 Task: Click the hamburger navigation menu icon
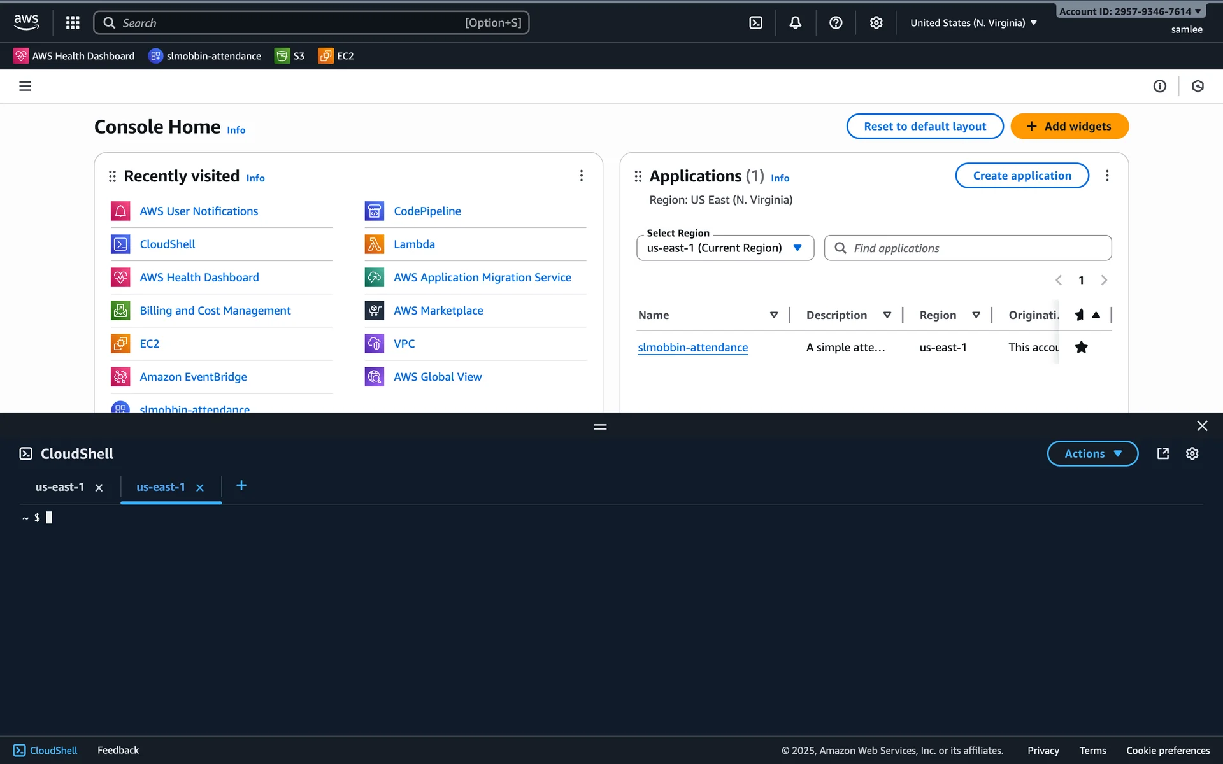pyautogui.click(x=25, y=86)
